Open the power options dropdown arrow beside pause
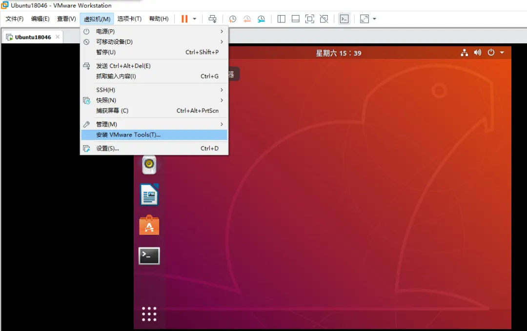Viewport: 527px width, 331px height. coord(195,19)
